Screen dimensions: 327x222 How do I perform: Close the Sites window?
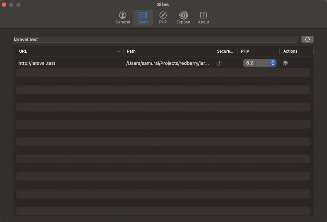4,5
